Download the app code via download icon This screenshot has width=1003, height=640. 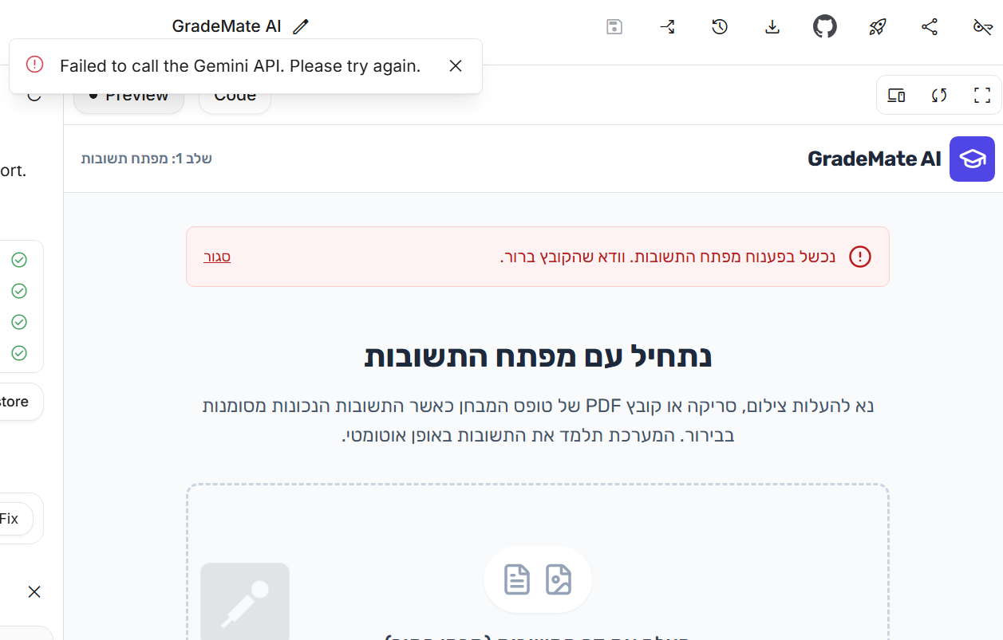(772, 26)
